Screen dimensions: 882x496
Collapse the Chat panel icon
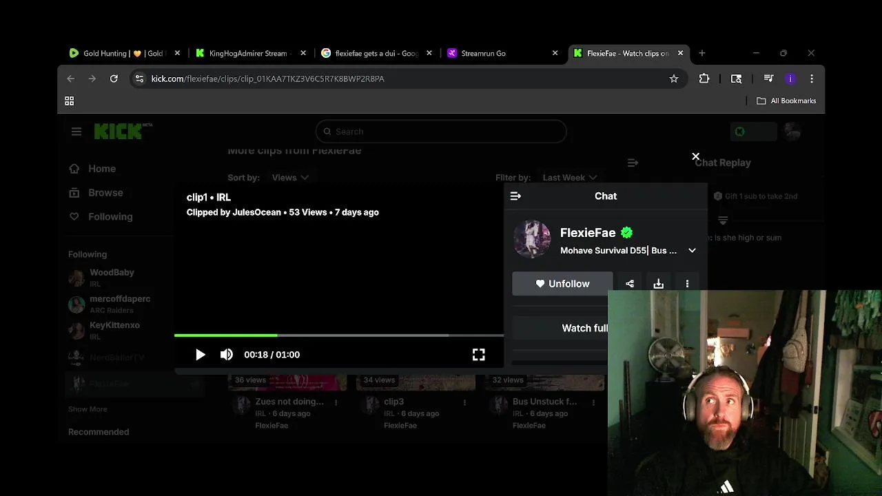click(x=515, y=196)
